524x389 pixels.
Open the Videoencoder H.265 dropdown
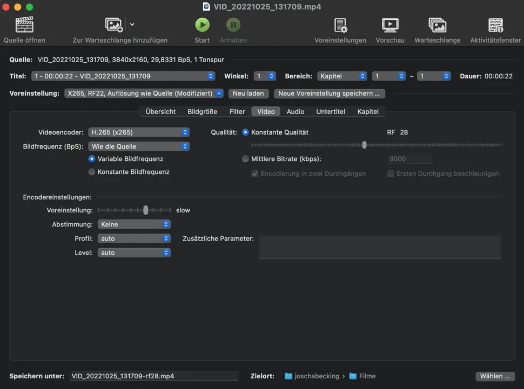139,132
